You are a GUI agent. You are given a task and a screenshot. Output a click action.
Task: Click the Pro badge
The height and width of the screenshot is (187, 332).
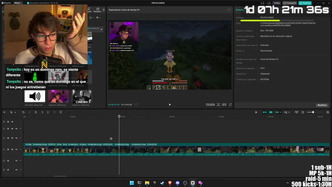point(277,3)
